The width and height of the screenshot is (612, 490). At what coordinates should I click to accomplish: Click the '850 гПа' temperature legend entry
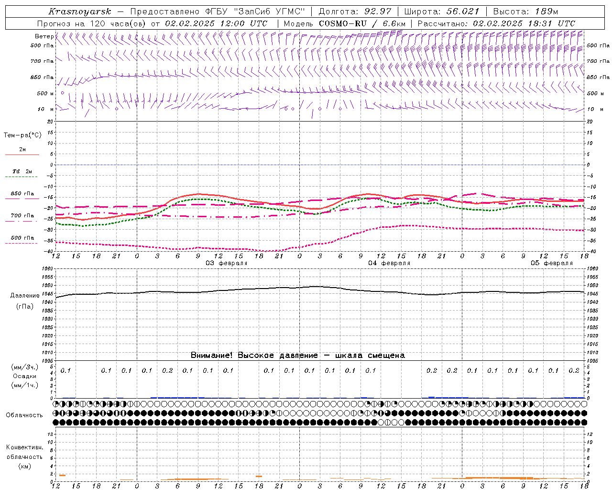click(22, 194)
